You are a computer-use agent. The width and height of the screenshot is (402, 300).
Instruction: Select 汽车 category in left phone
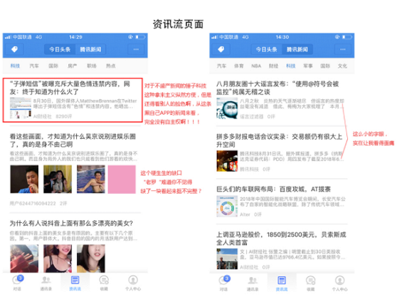point(34,66)
